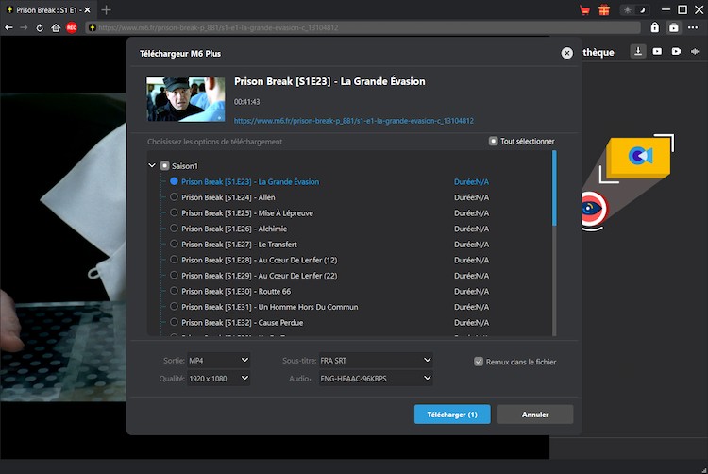
Task: Click DuréeN/A beside the Allen episode
Action: pos(471,197)
